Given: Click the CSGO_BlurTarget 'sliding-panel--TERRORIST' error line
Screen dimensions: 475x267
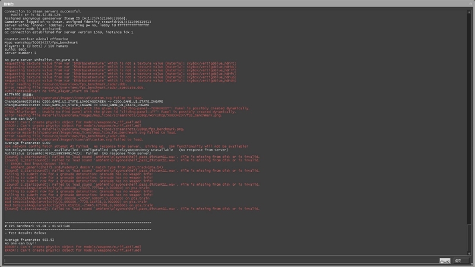Looking at the screenshot, I should point(127,108).
